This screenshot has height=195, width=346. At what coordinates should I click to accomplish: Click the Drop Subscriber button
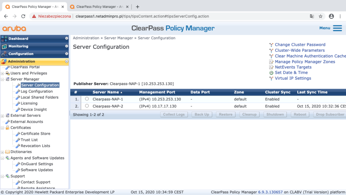pos(330,114)
